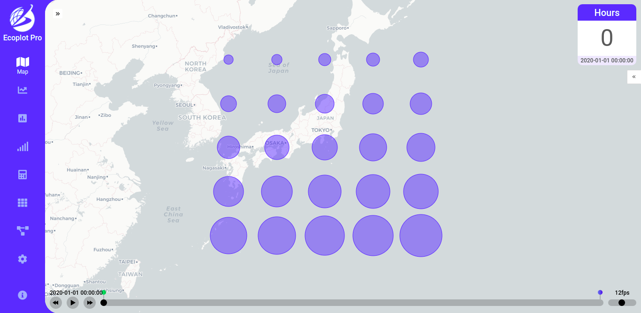
Task: Adjust the 12fps speed slider handle
Action: 622,303
